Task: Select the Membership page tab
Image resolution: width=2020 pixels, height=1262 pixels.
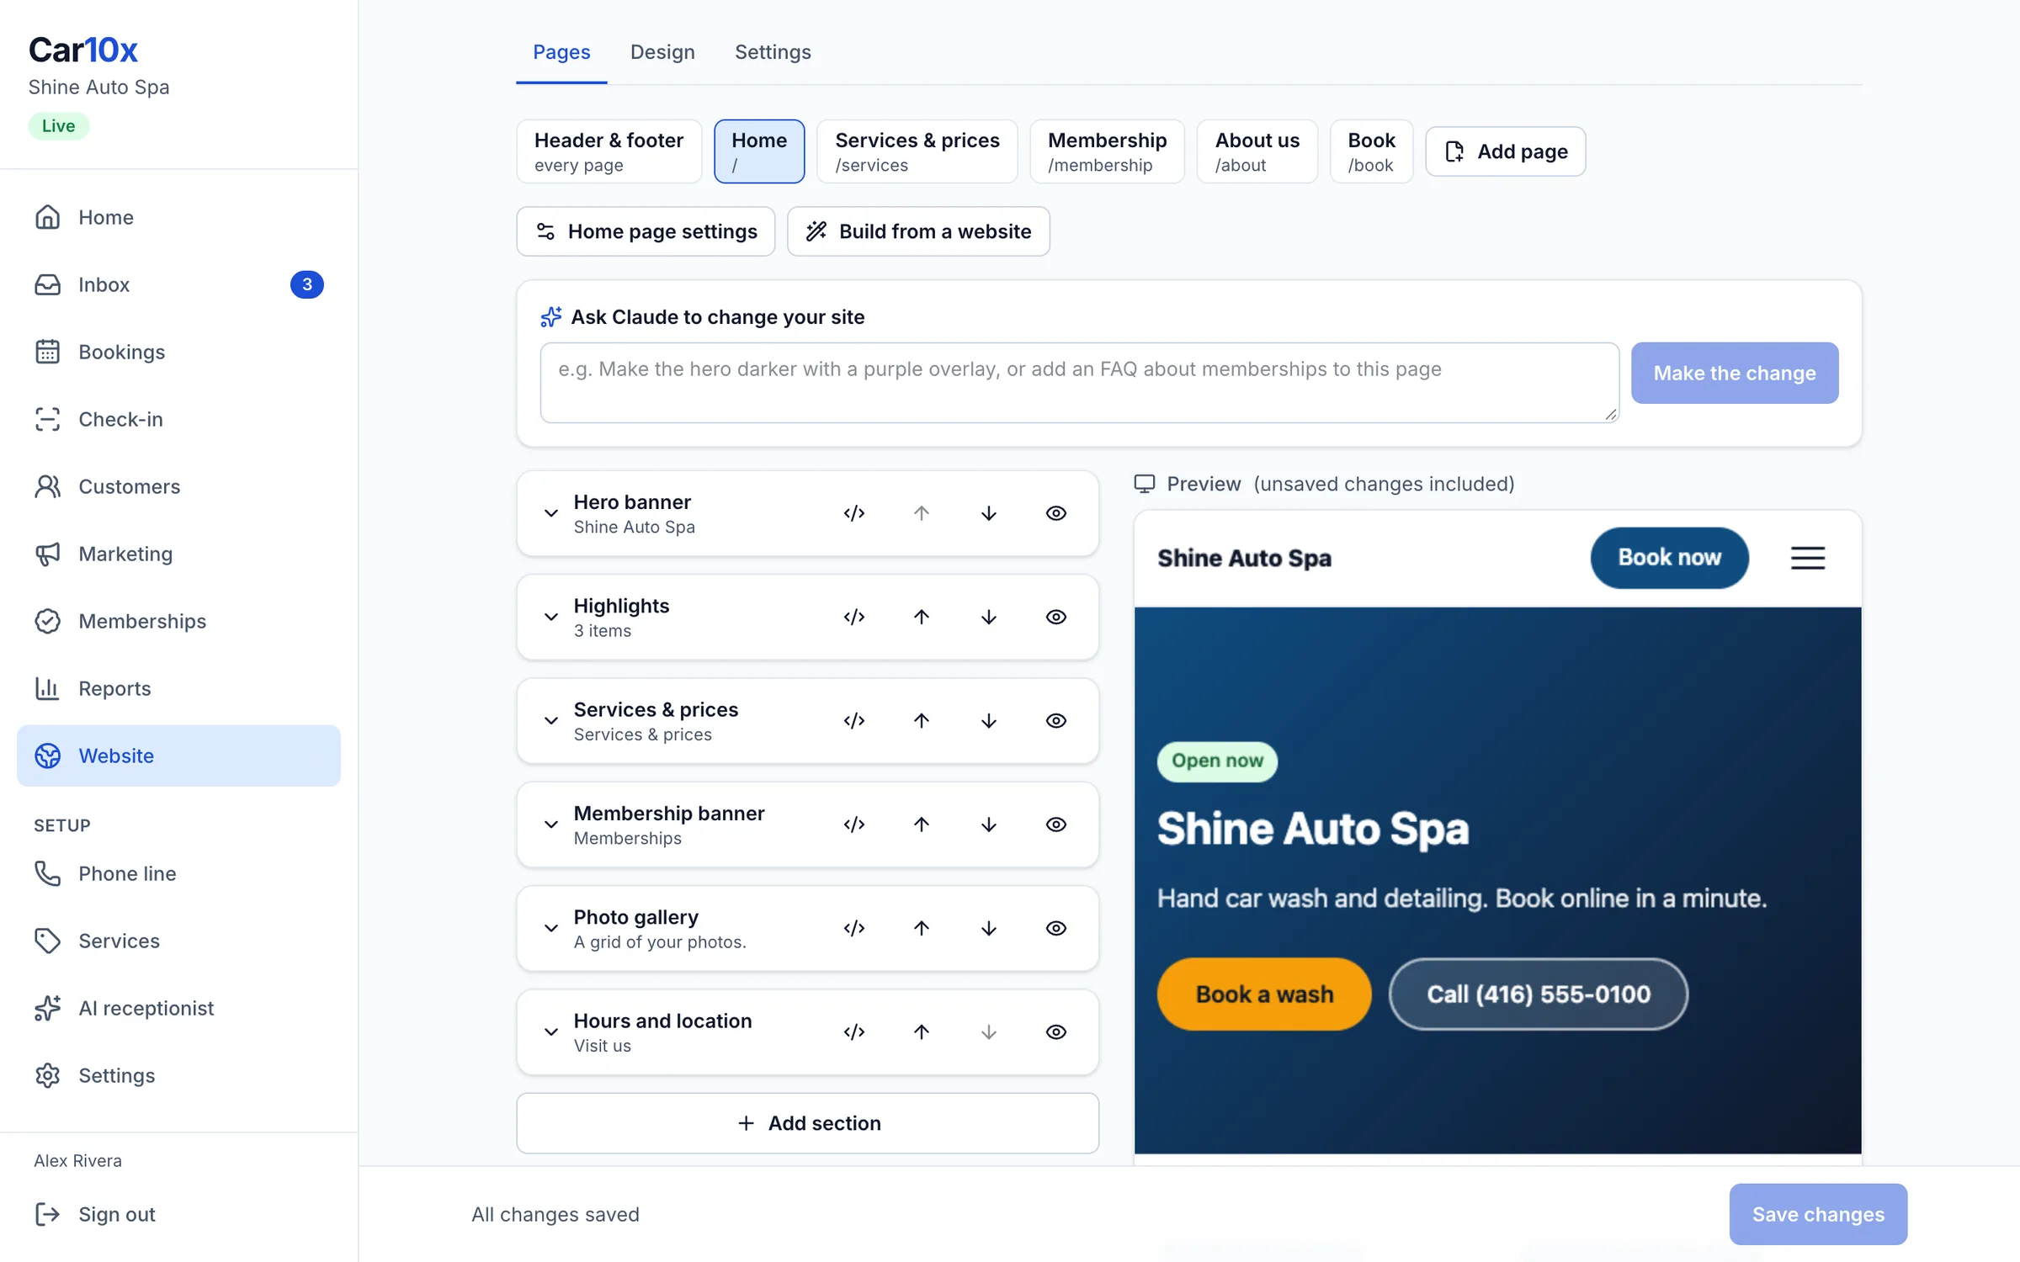Action: click(1107, 151)
